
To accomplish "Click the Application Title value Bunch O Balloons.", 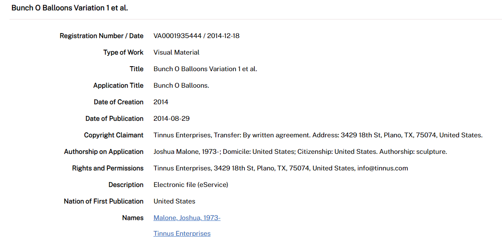I will (x=181, y=86).
